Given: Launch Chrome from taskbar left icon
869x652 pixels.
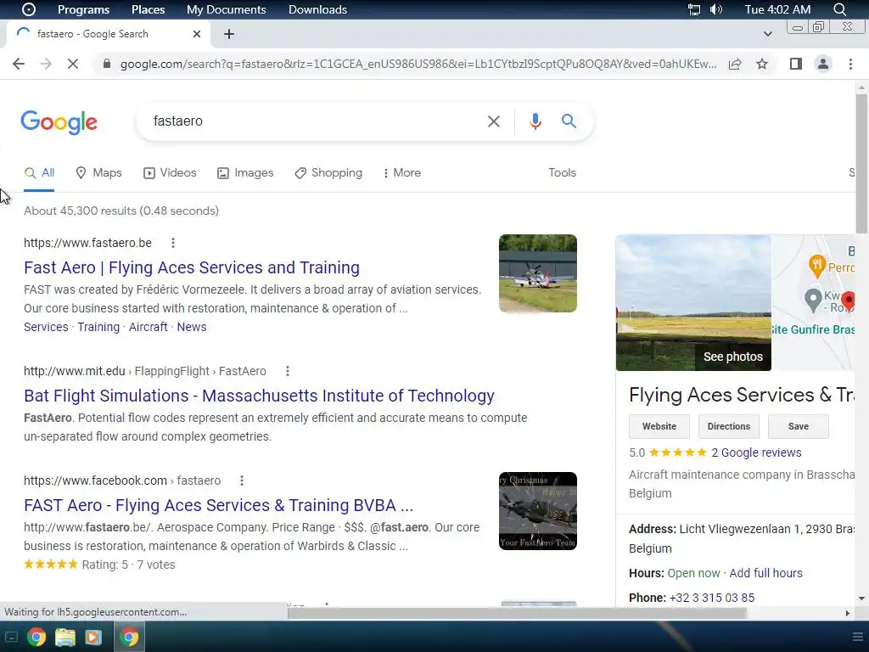Looking at the screenshot, I should tap(36, 637).
